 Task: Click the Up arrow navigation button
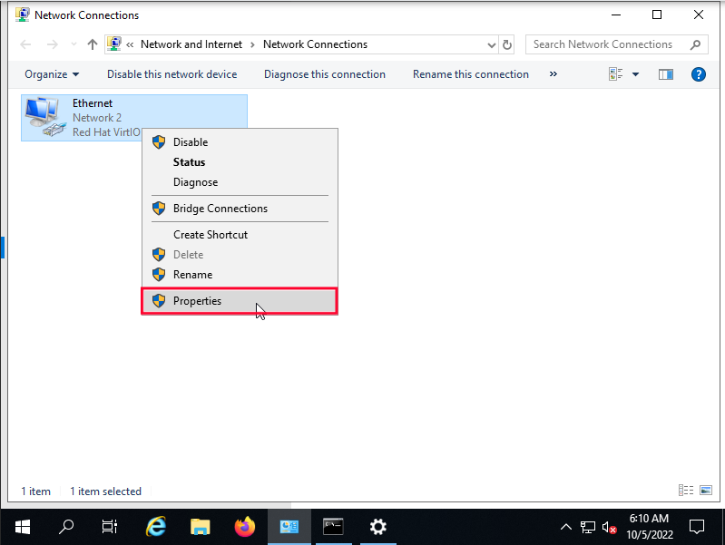(x=92, y=44)
